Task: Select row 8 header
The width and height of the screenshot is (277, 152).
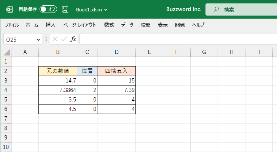Action: tap(6, 128)
